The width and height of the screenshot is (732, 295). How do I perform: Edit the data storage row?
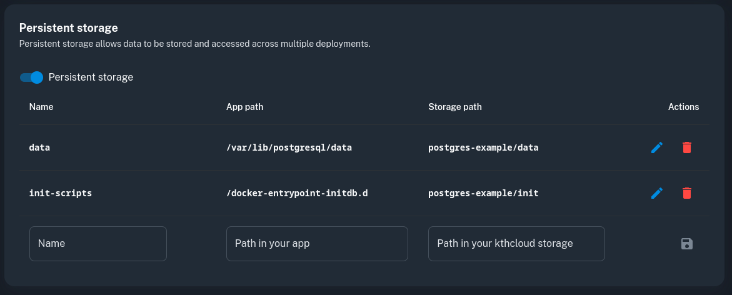tap(656, 147)
